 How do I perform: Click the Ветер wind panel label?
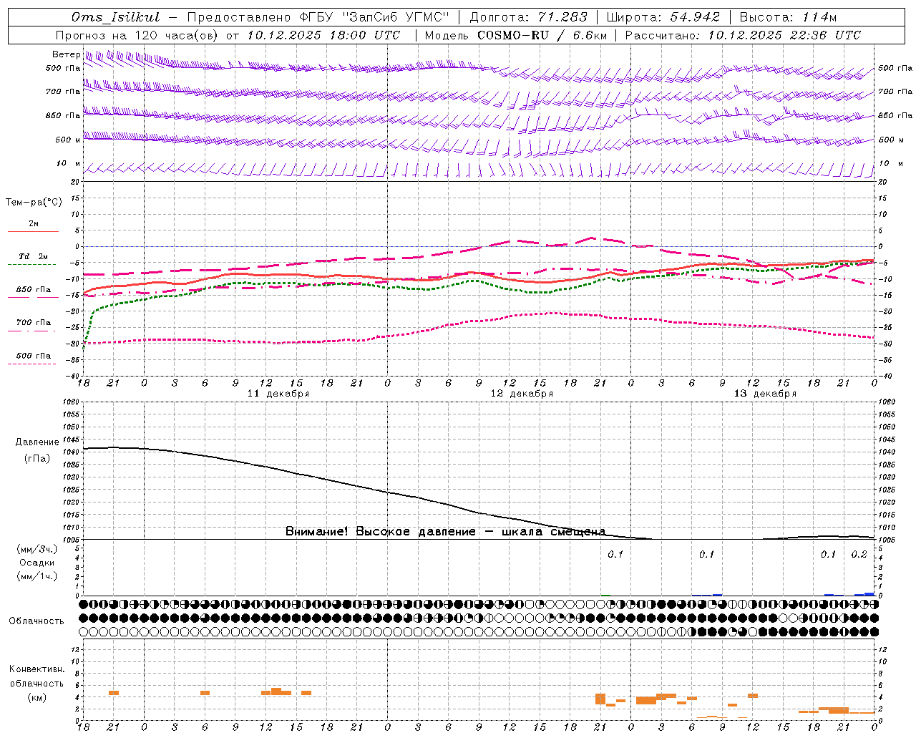pyautogui.click(x=67, y=54)
